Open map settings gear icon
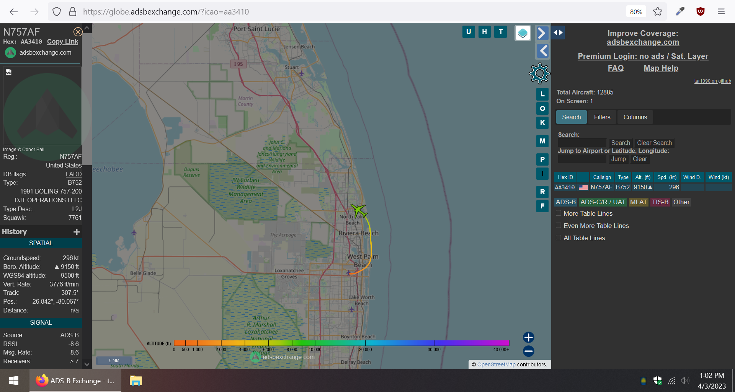Image resolution: width=735 pixels, height=392 pixels. pyautogui.click(x=539, y=73)
